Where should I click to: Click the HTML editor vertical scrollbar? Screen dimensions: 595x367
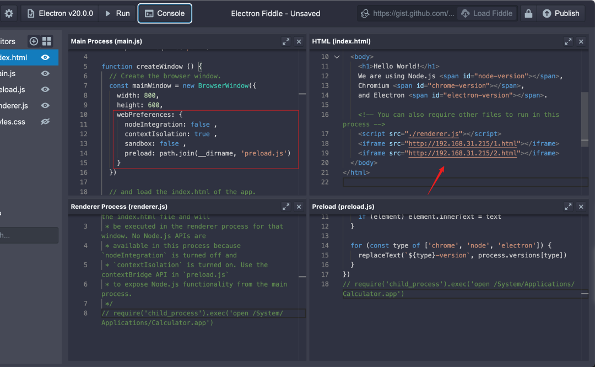[x=585, y=118]
